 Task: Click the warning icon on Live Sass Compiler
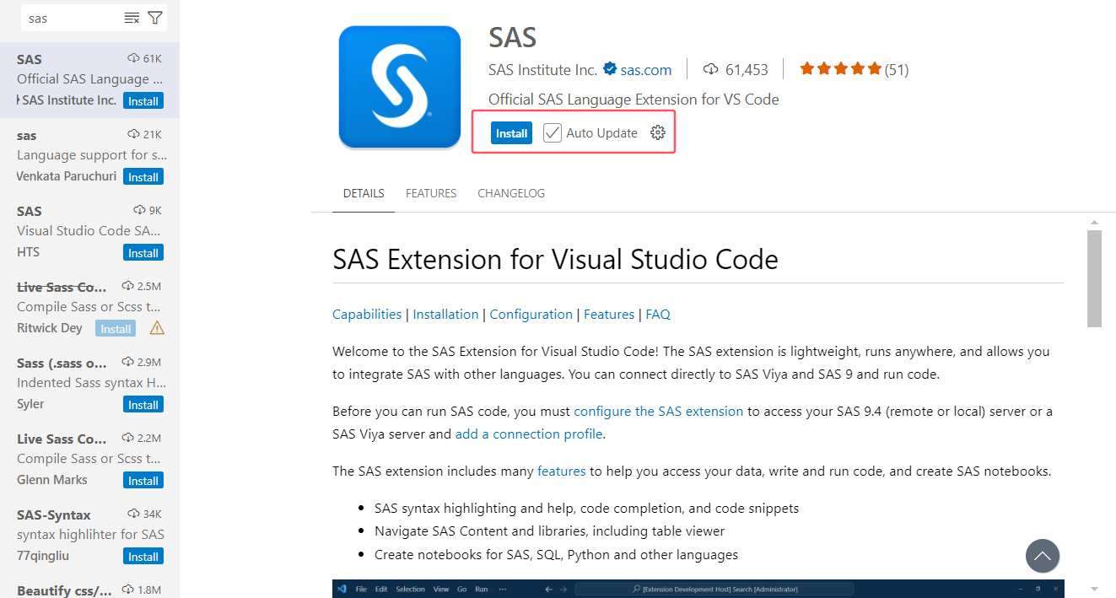click(x=157, y=328)
